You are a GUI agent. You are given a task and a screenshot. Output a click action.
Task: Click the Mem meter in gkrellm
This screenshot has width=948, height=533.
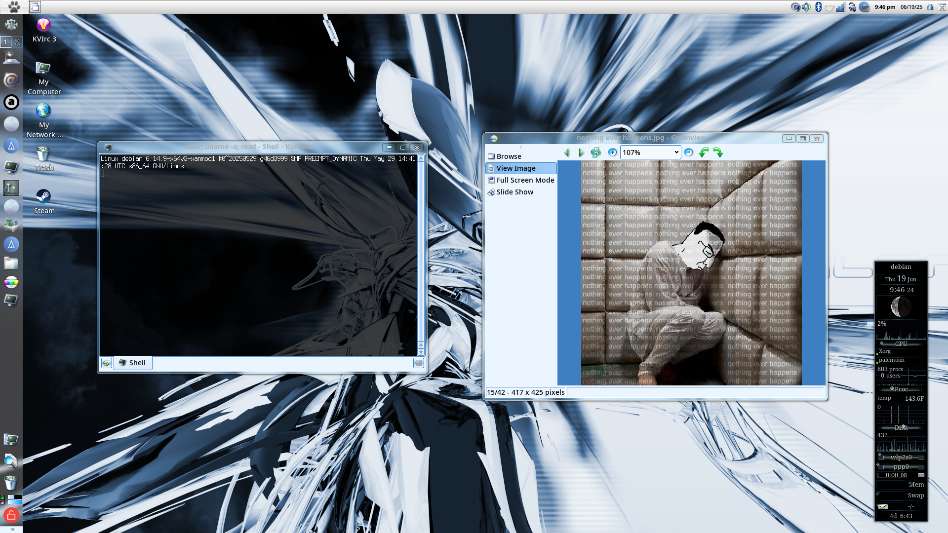(901, 485)
